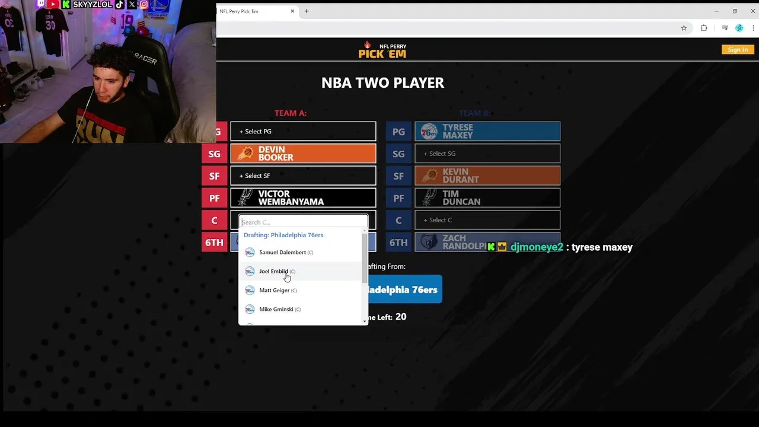Viewport: 759px width, 427px height.
Task: Click the Spurs logo on Tim Duncan
Action: 430,197
